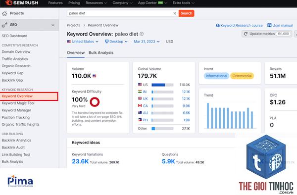Image resolution: width=297 pixels, height=195 pixels.
Task: Click the Commercial intent badge
Action: click(242, 76)
